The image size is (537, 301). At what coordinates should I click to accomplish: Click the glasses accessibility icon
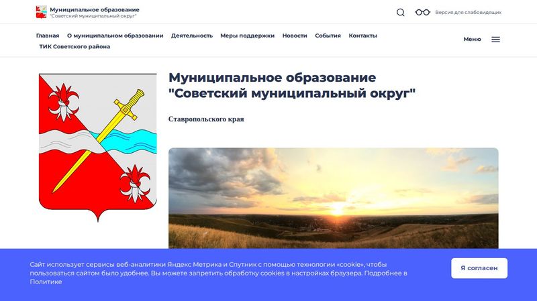(422, 12)
